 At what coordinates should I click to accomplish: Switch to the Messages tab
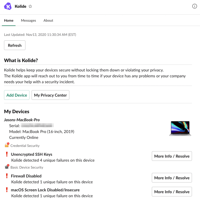pyautogui.click(x=28, y=21)
